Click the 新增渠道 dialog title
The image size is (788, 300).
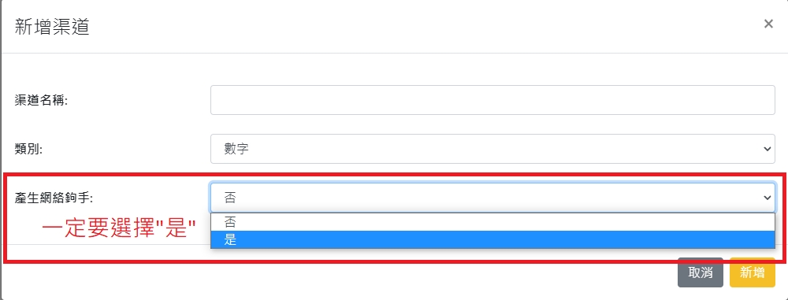(x=52, y=26)
